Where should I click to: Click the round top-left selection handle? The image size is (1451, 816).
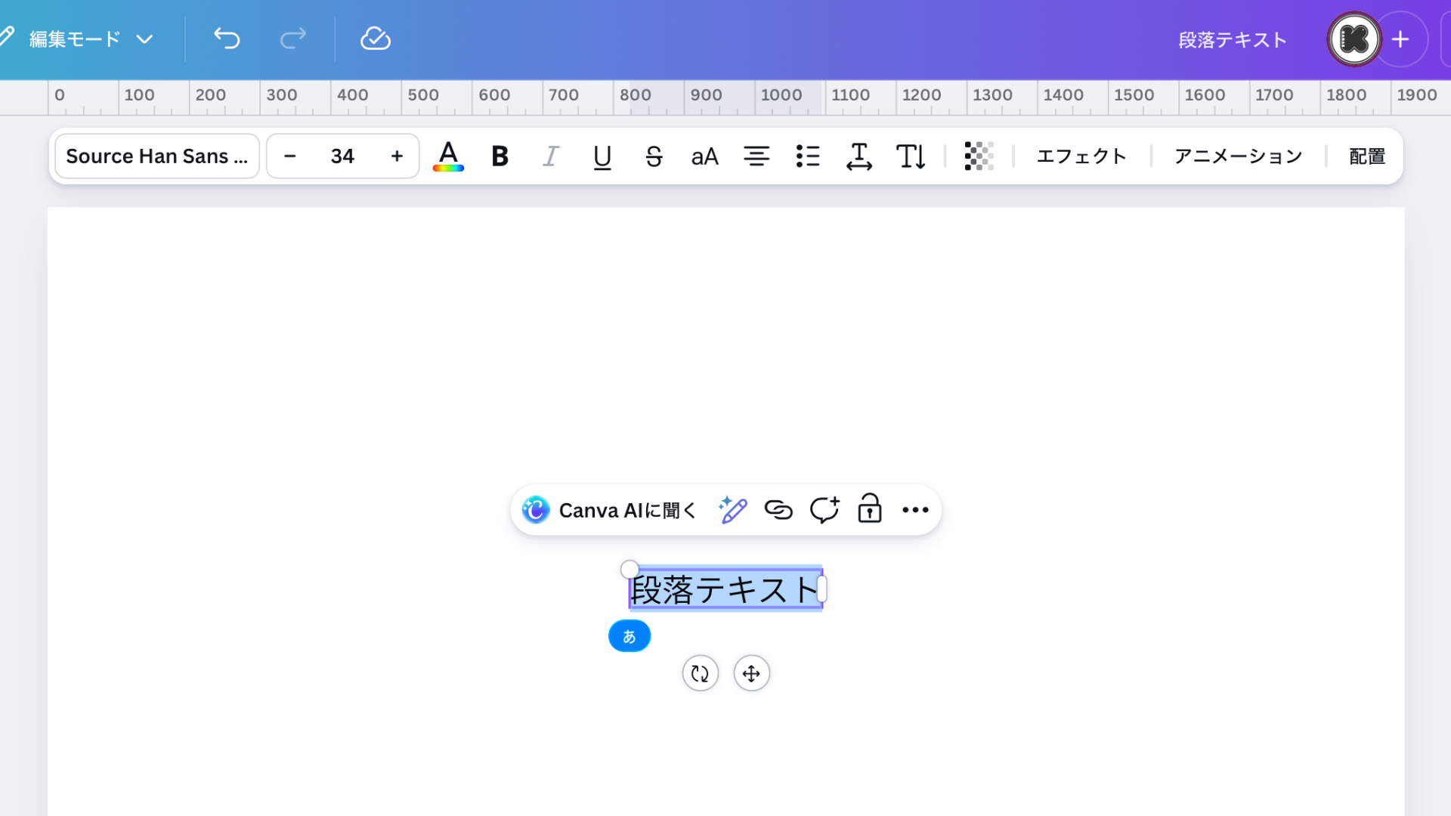click(630, 569)
